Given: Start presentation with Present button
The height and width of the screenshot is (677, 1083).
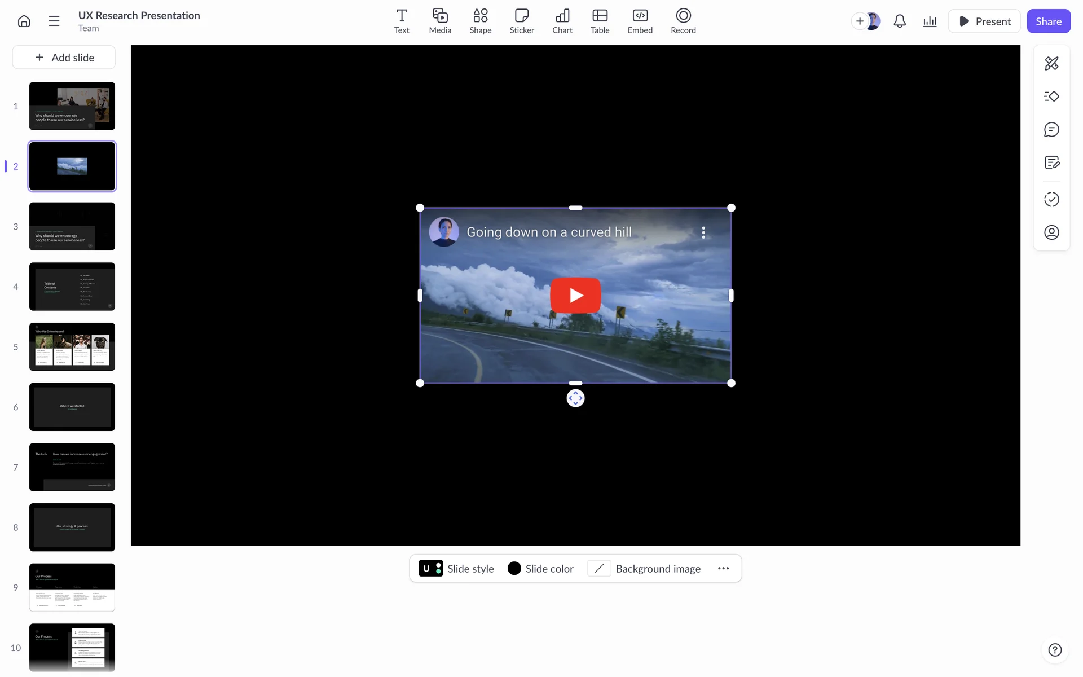Looking at the screenshot, I should (984, 21).
